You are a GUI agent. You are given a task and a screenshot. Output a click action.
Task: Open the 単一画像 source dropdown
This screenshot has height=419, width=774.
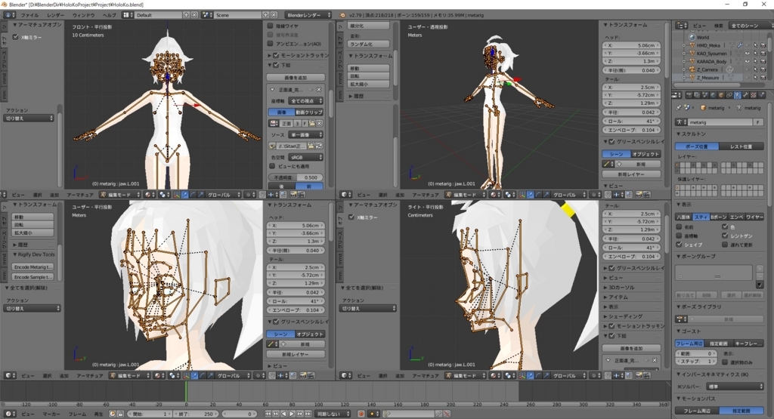(306, 134)
